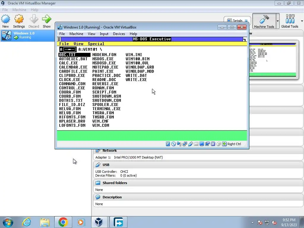Viewport: 304px width, 228px height.
Task: Open MS-DOS Executive system menu box
Action: (59, 39)
